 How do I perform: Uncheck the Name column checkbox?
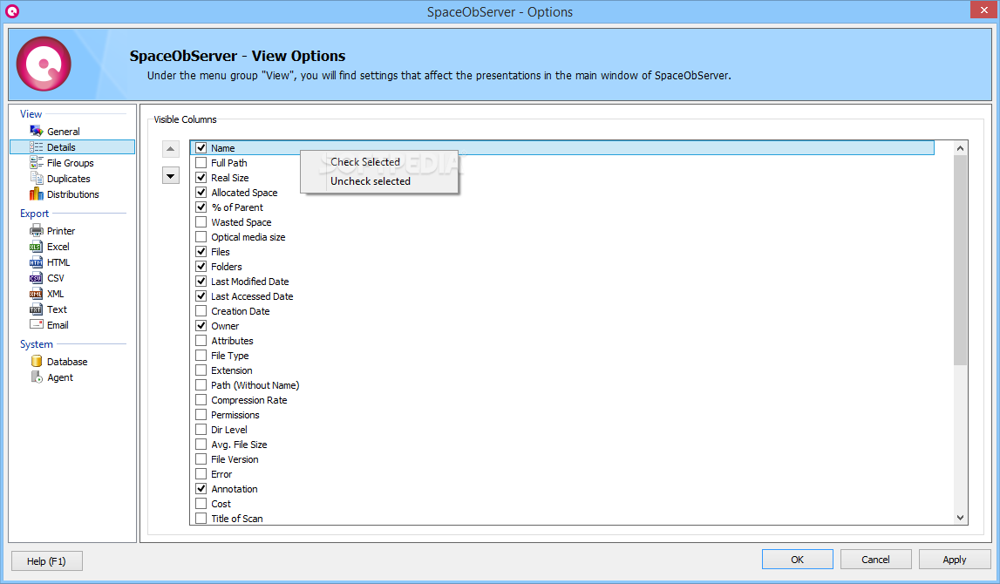(x=201, y=148)
